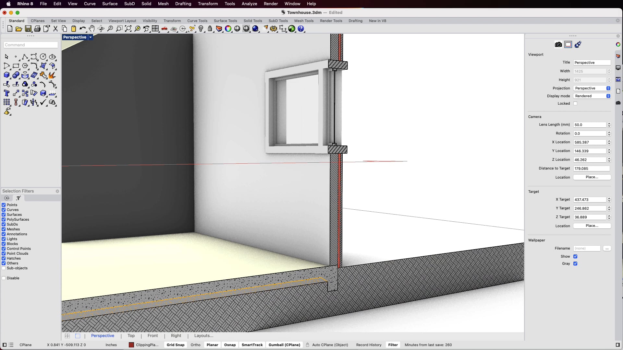
Task: Enable the Sub-objects selection filter
Action: [4, 268]
